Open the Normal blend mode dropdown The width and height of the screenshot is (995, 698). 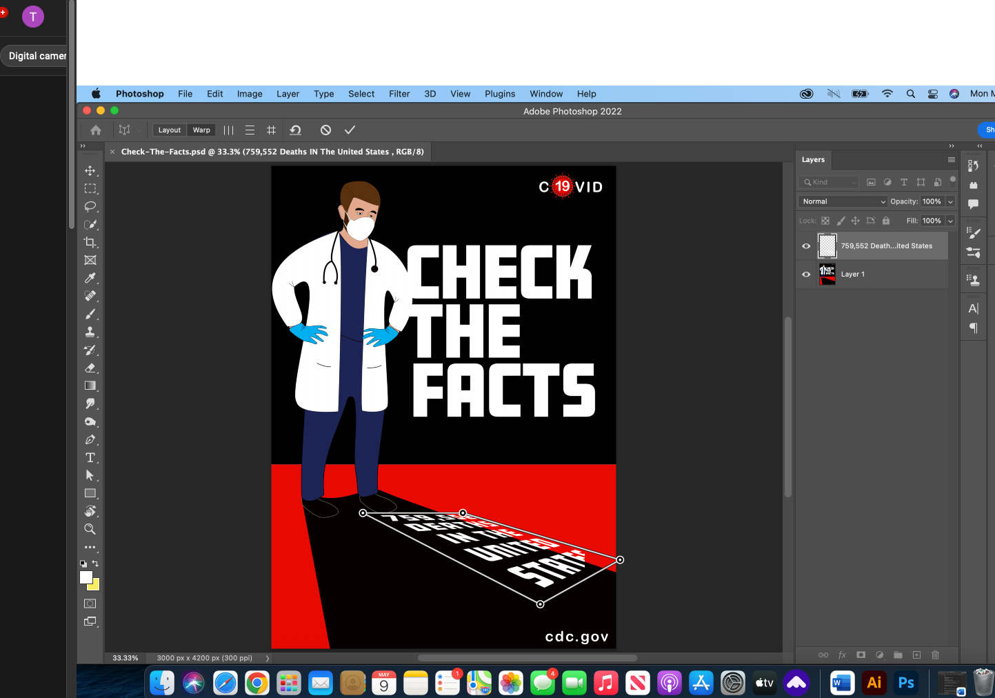pos(843,201)
